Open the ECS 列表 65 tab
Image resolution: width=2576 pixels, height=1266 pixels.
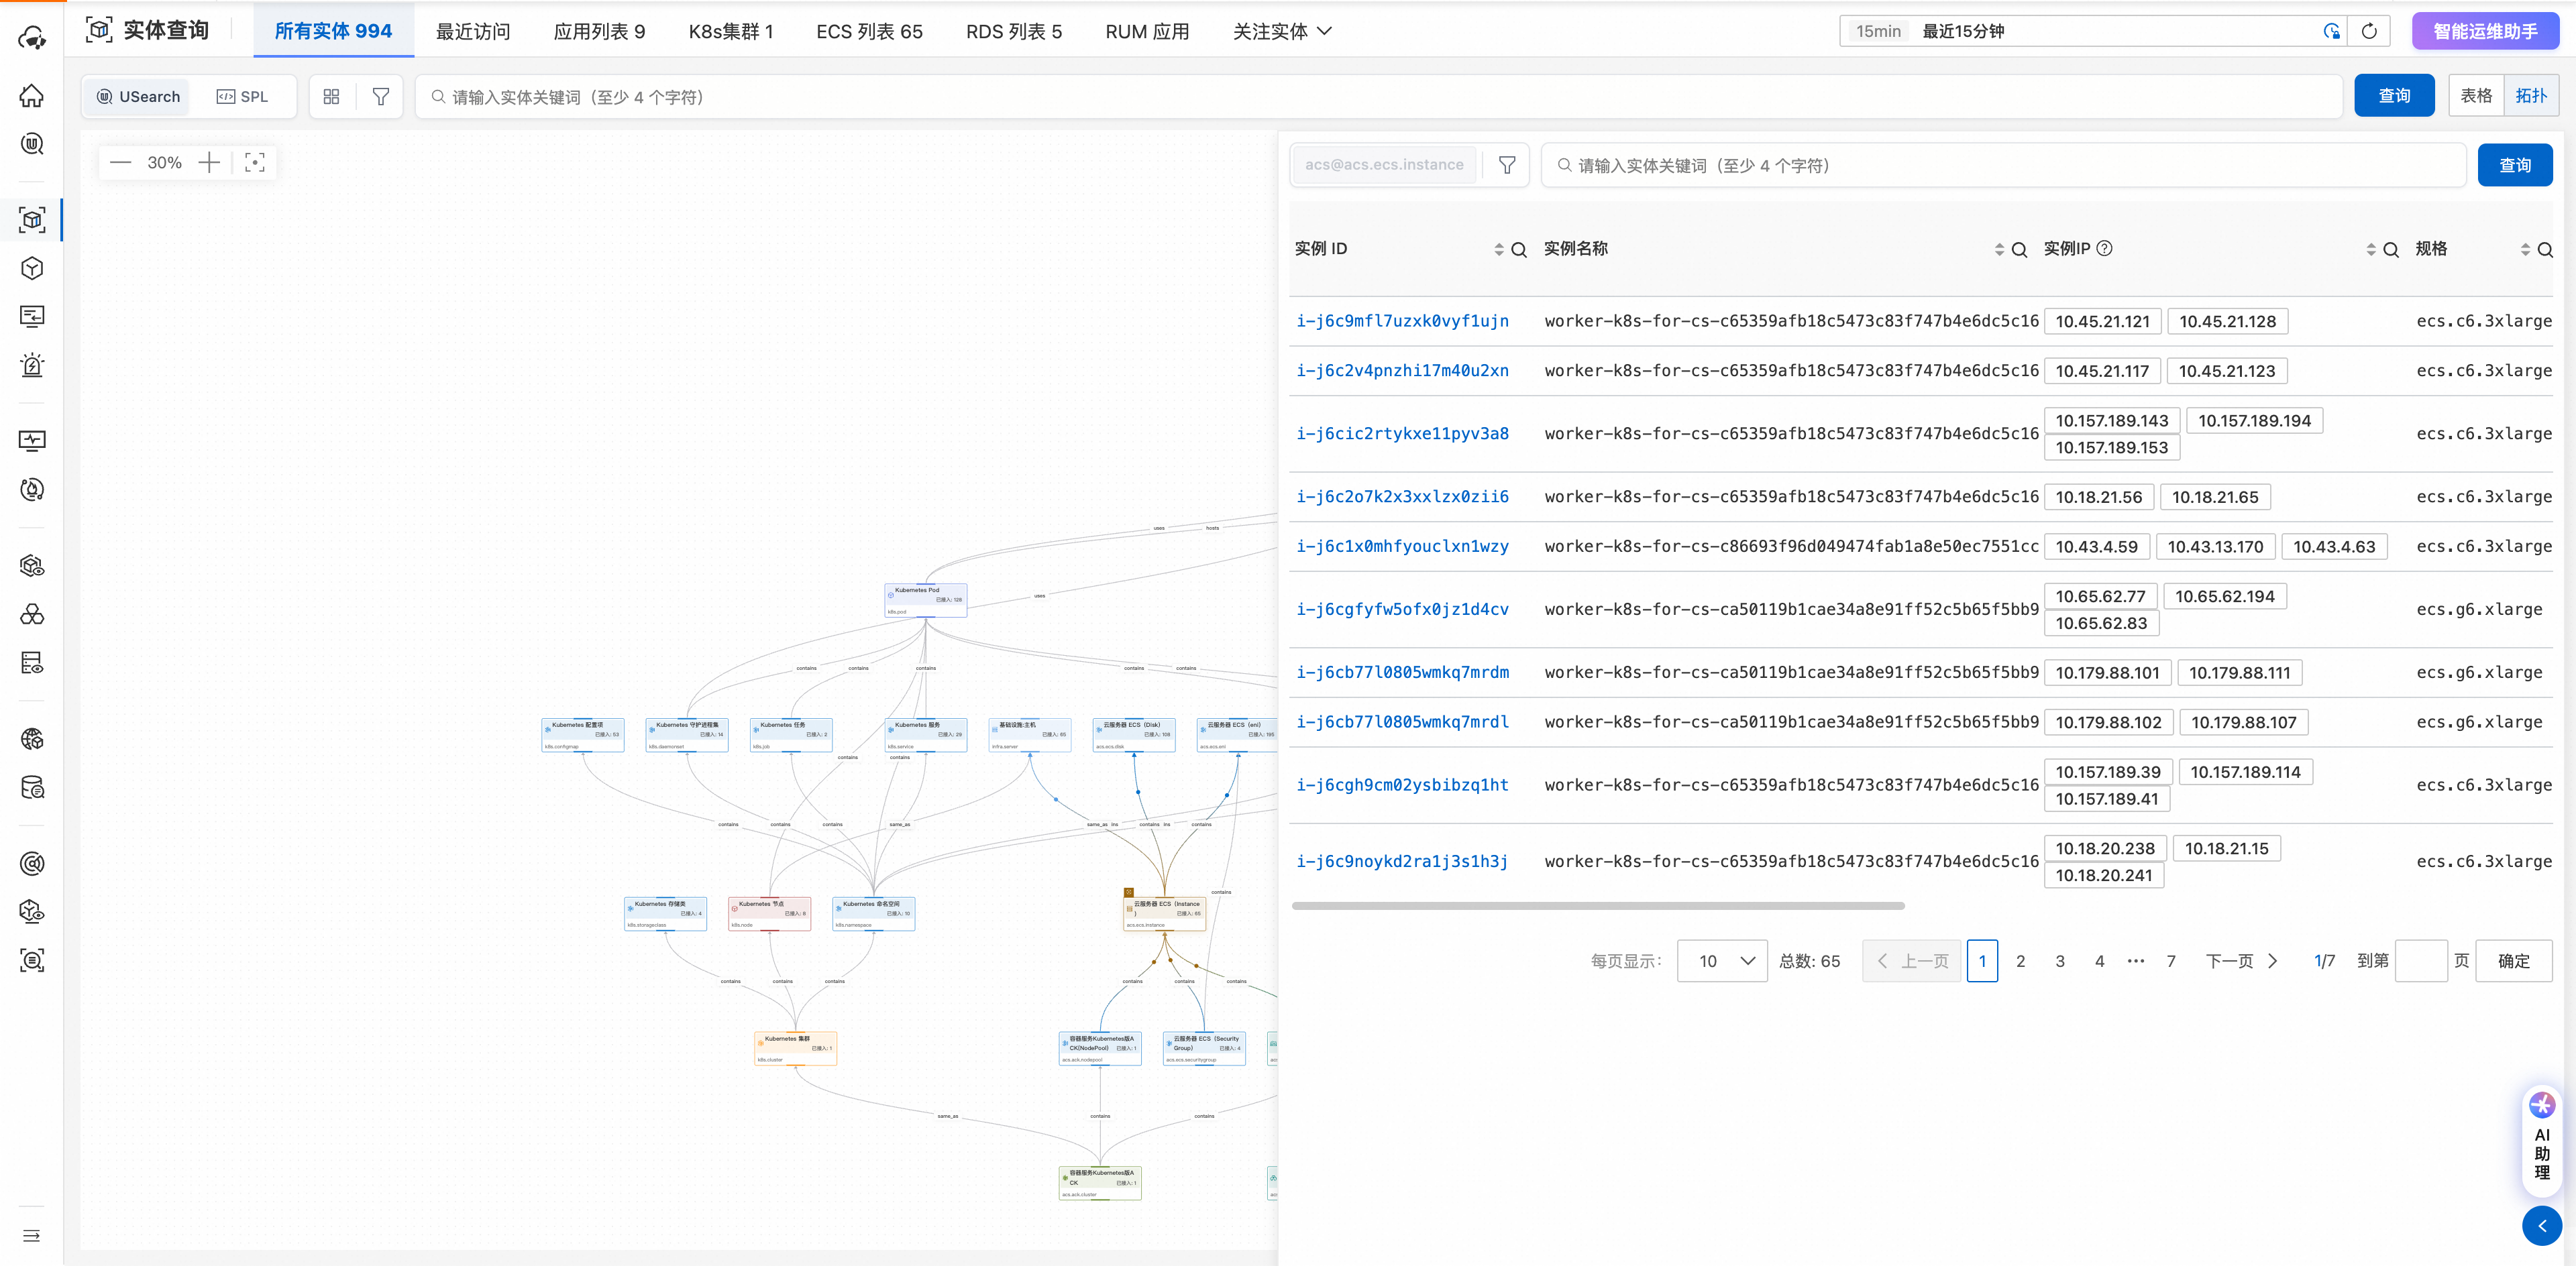click(869, 31)
